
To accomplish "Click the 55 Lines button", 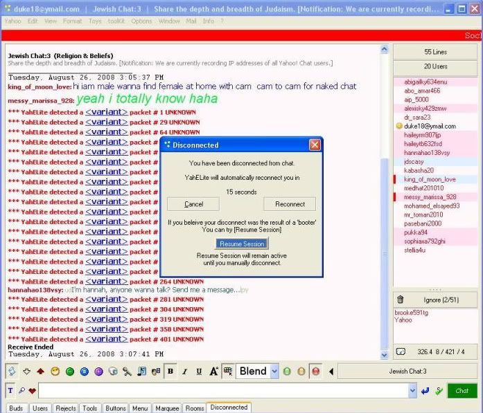I will pyautogui.click(x=435, y=52).
